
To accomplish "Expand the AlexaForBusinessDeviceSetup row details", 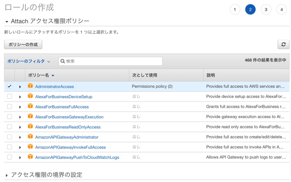I will (x=20, y=97).
